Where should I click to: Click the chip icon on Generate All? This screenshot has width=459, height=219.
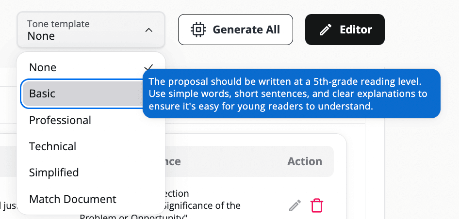(198, 30)
